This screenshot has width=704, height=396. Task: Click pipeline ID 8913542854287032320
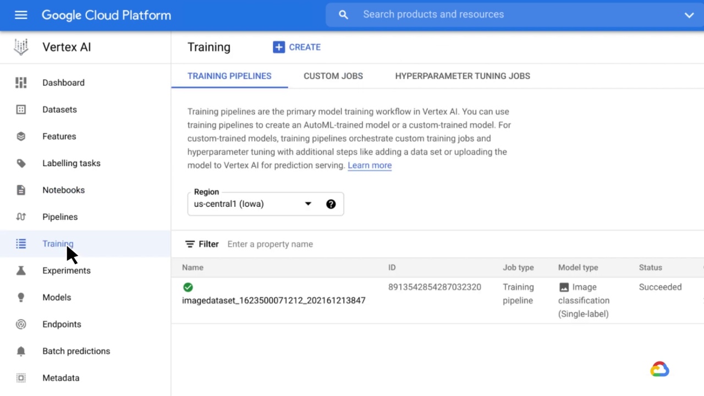pos(435,287)
